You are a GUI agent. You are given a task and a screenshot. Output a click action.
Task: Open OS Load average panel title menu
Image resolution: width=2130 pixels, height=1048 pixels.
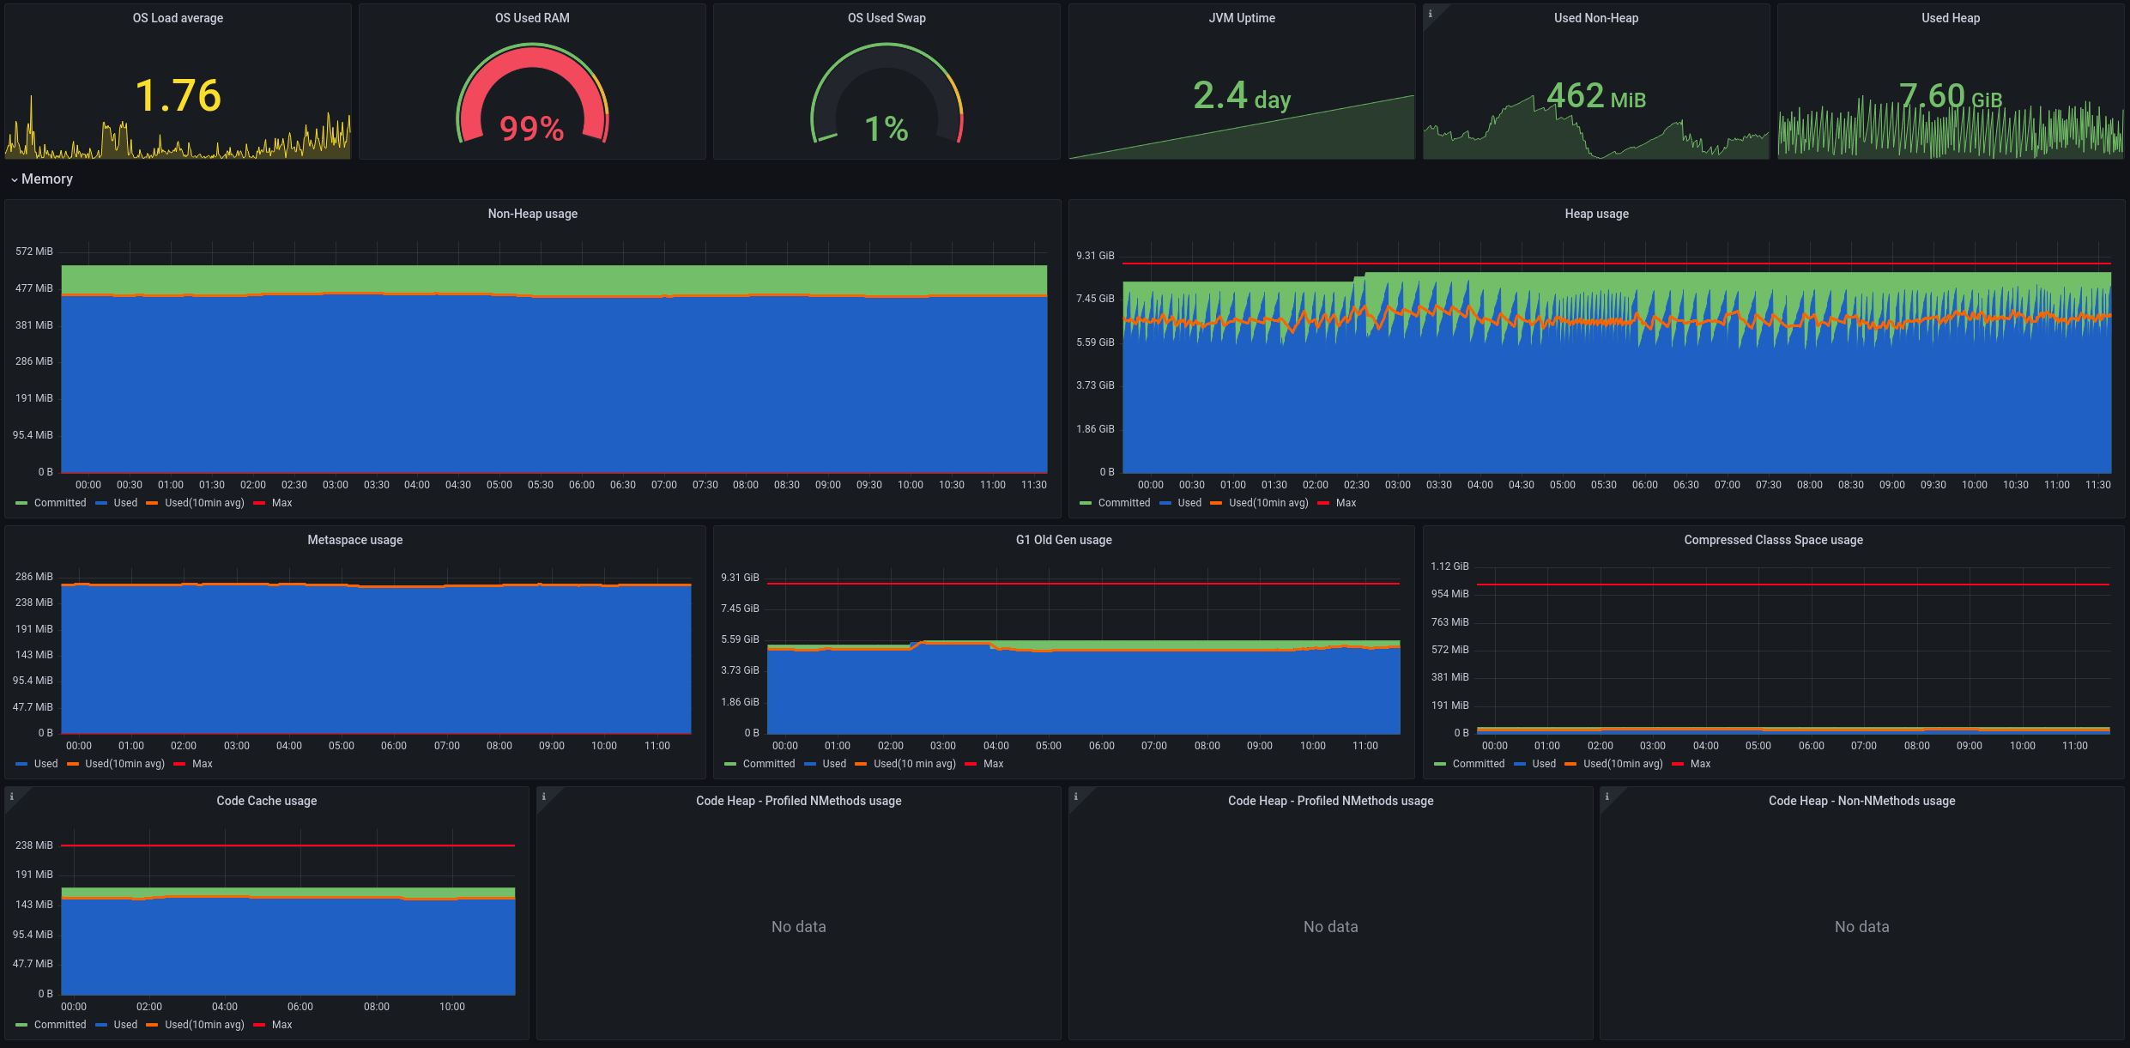(x=178, y=18)
